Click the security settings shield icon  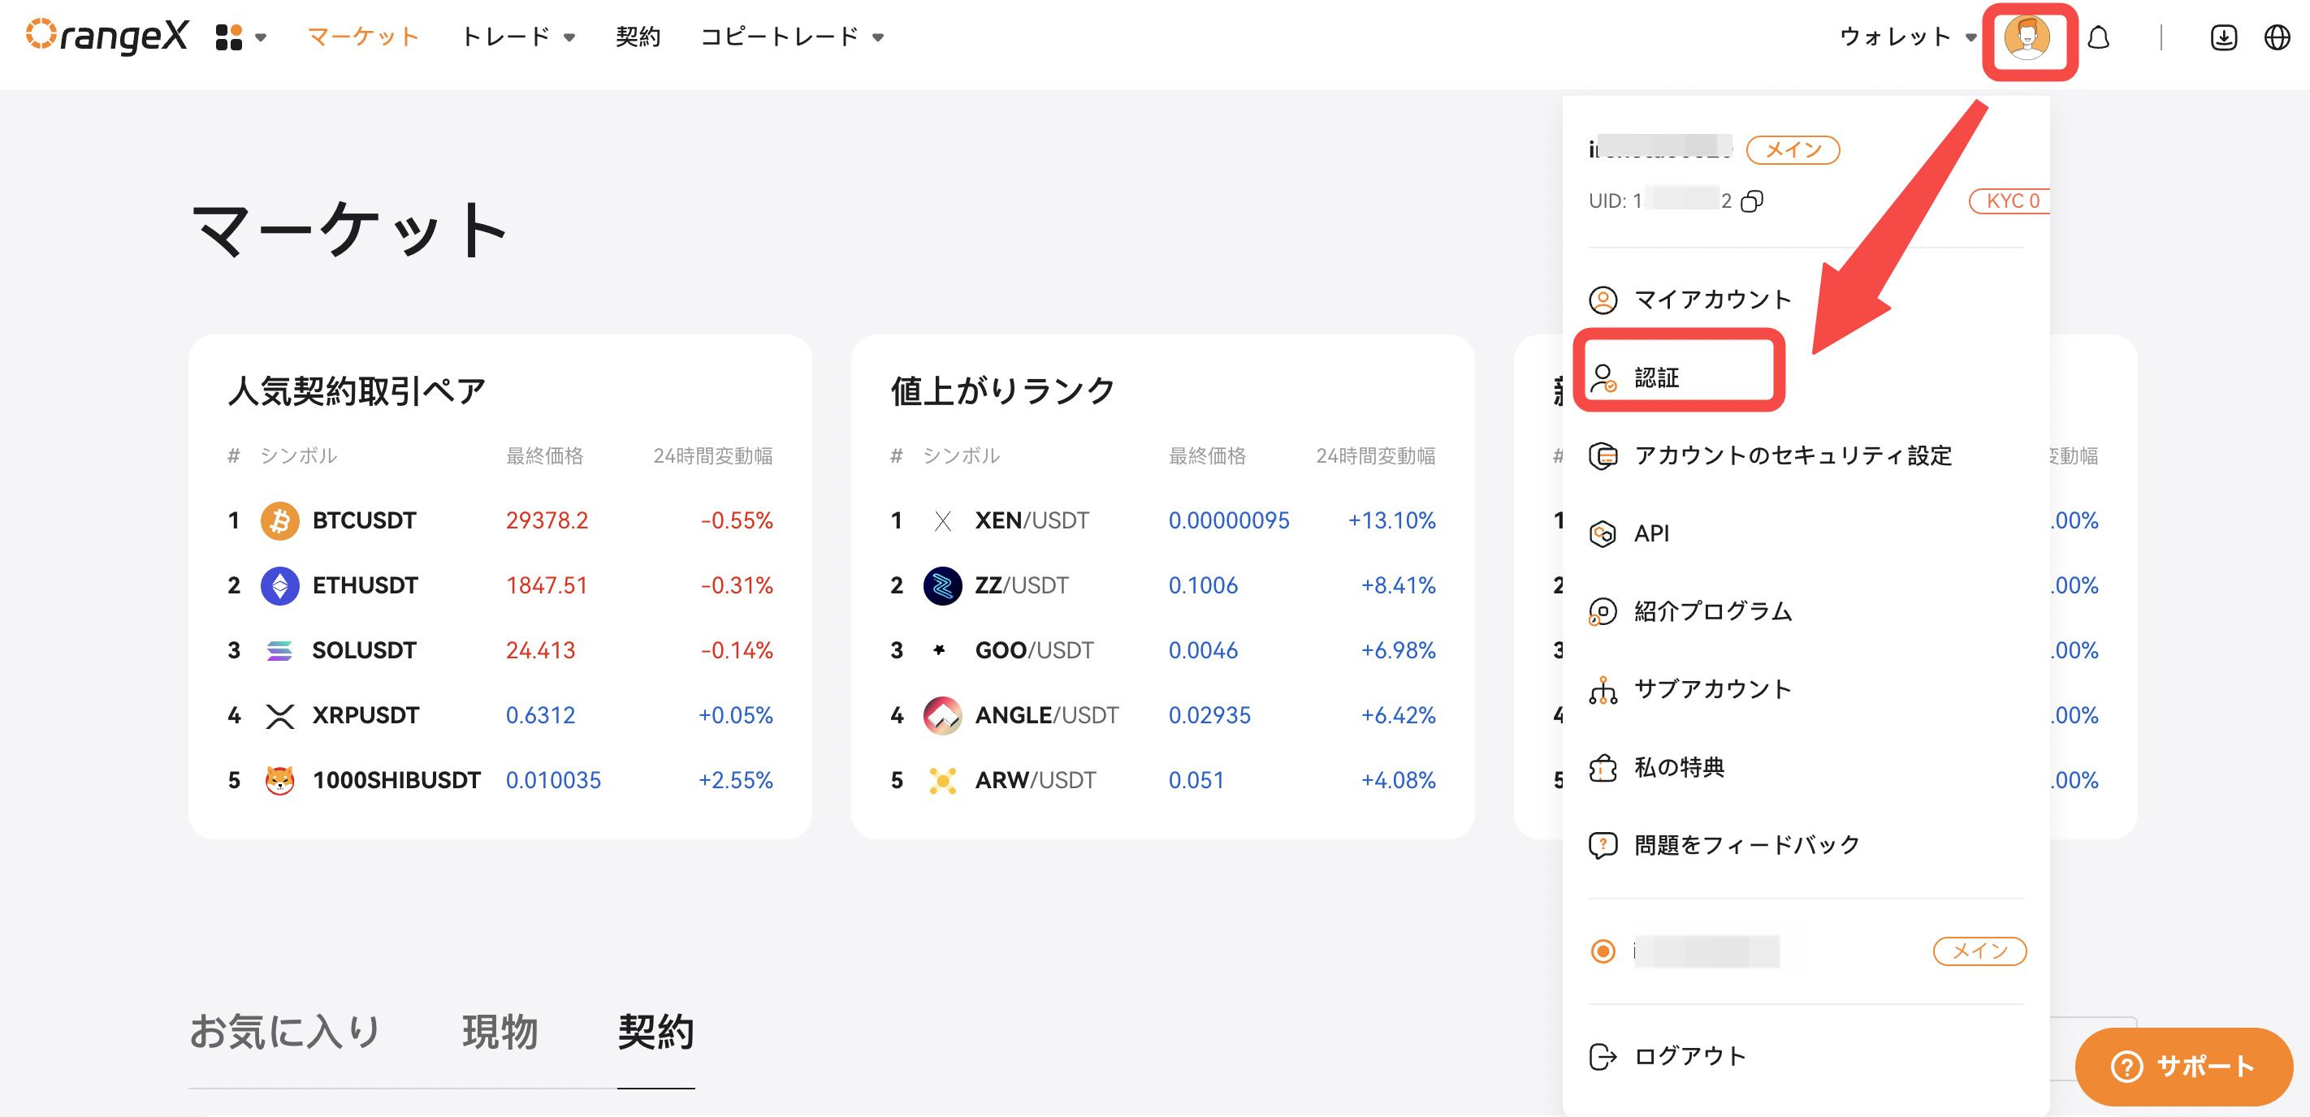1603,455
